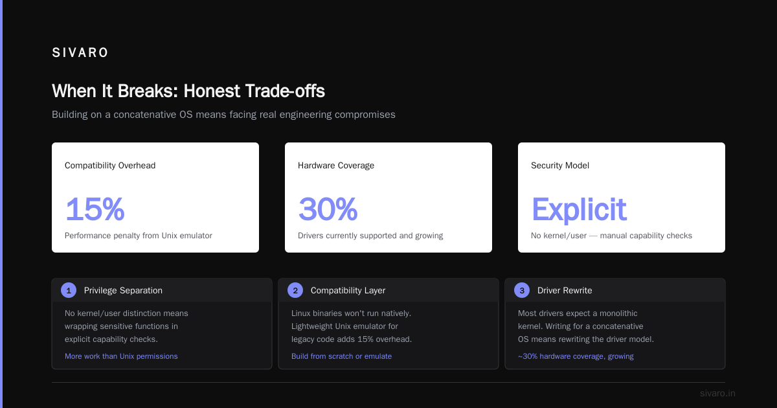Click the SIVARO logo text
This screenshot has width=777, height=408.
coord(80,53)
